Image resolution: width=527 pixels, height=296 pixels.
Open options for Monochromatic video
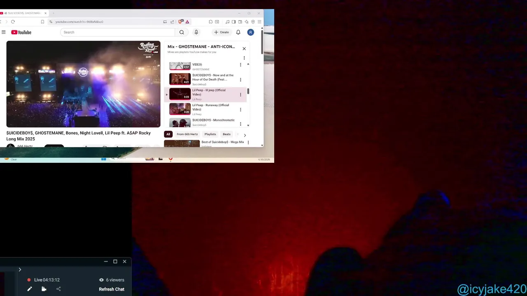point(240,124)
